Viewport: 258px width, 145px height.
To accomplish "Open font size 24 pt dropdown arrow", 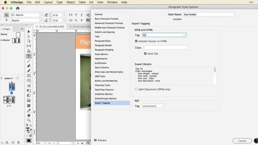I will coord(64,15).
